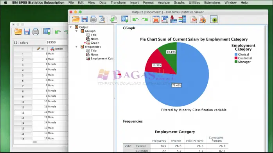Viewport: 273px width, 153px height.
Task: Open the Transform menu
Action: 118,3
